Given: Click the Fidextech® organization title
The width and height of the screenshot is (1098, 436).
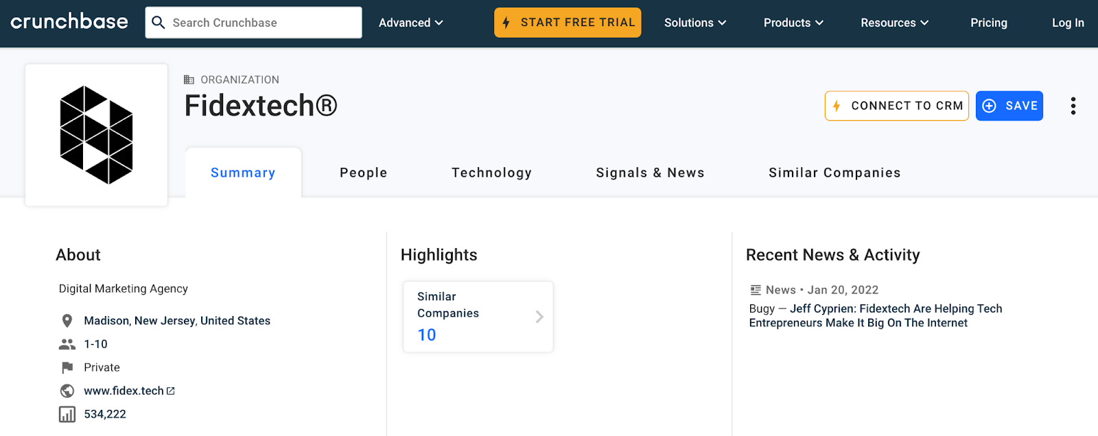Looking at the screenshot, I should 261,106.
